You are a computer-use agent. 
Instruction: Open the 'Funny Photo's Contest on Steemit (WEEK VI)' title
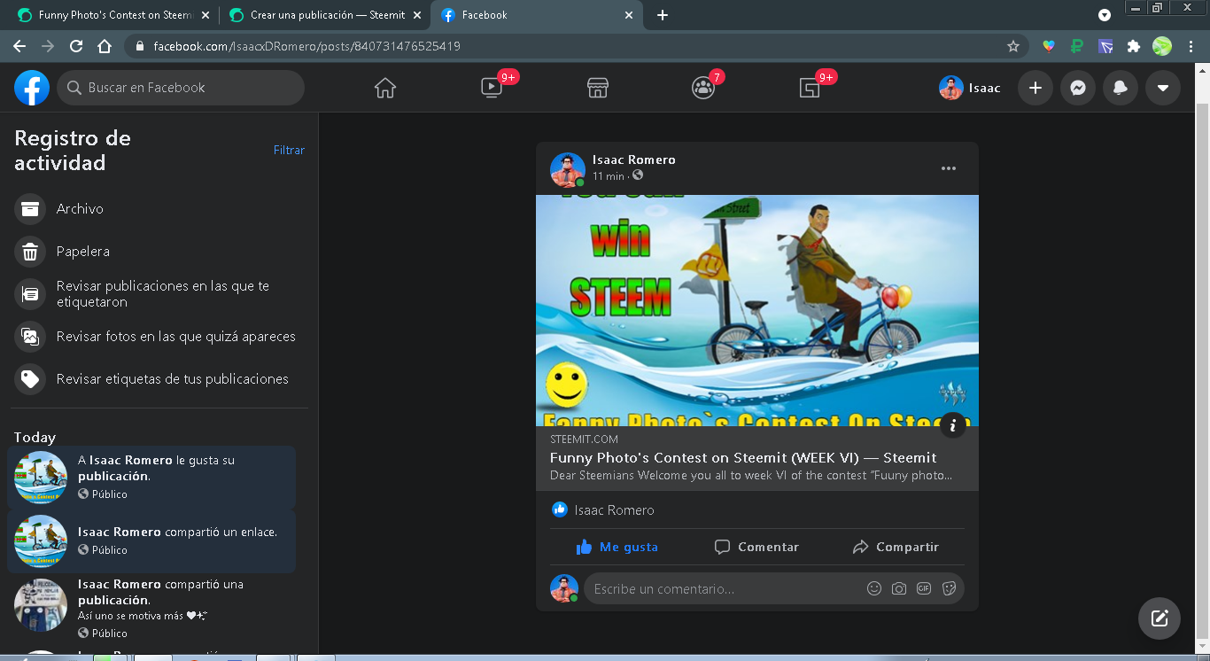pos(743,458)
